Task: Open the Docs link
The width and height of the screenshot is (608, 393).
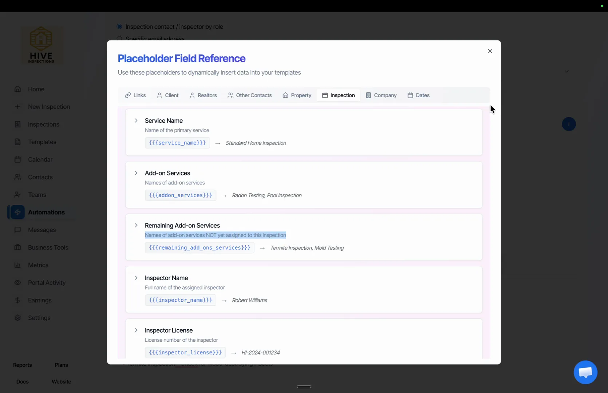Action: [x=23, y=382]
